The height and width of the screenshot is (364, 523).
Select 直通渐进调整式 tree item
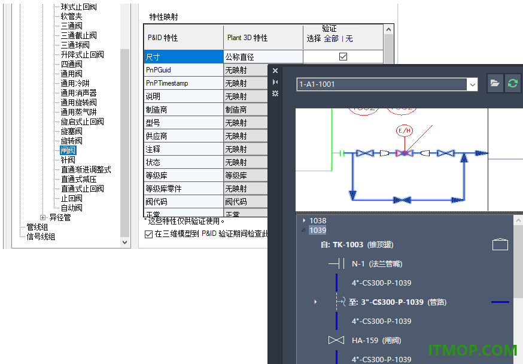click(86, 170)
